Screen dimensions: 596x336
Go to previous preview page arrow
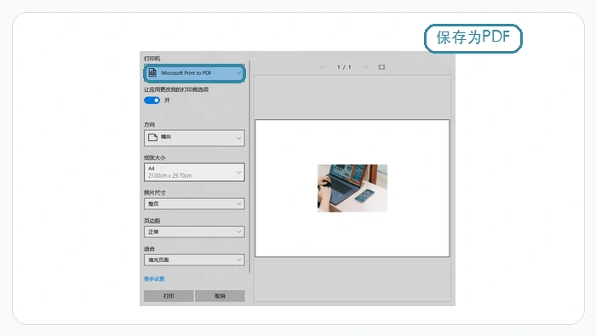coord(323,67)
